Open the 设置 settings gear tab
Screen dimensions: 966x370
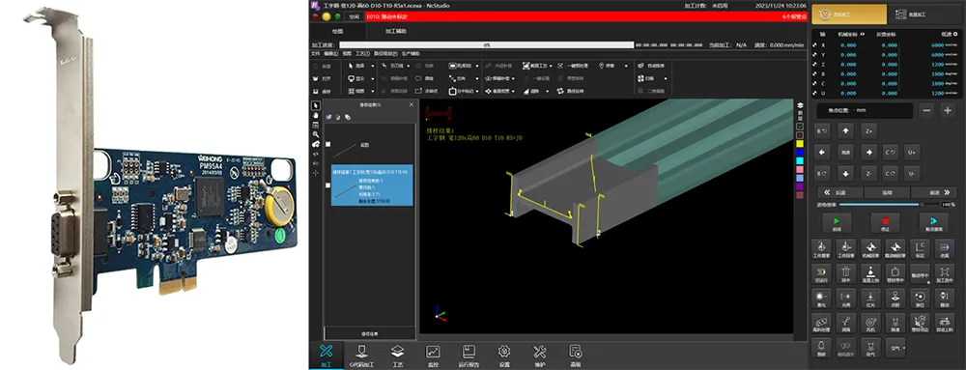tap(504, 356)
